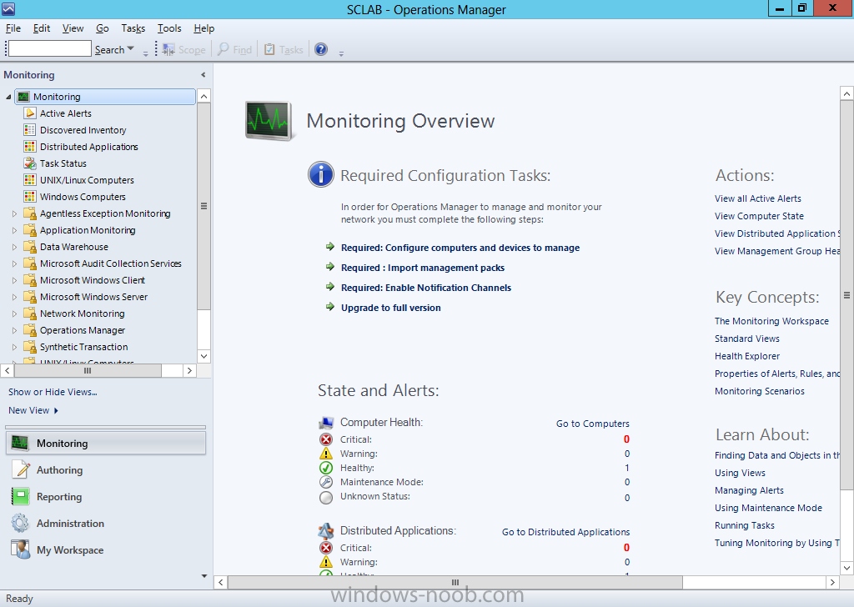The width and height of the screenshot is (854, 607).
Task: Follow the Go to Computers link
Action: (x=593, y=424)
